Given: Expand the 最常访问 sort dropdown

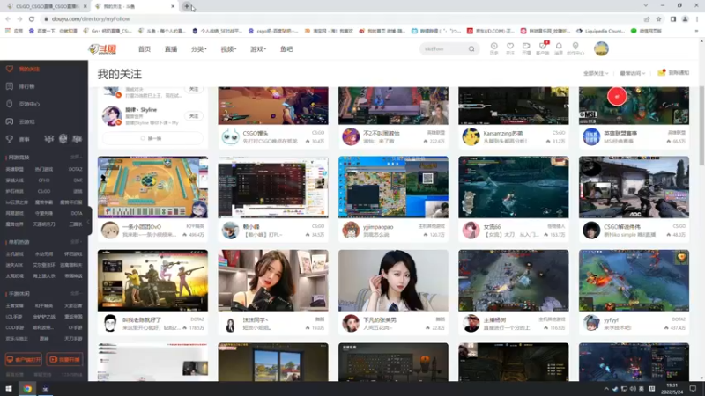Looking at the screenshot, I should click(x=632, y=73).
